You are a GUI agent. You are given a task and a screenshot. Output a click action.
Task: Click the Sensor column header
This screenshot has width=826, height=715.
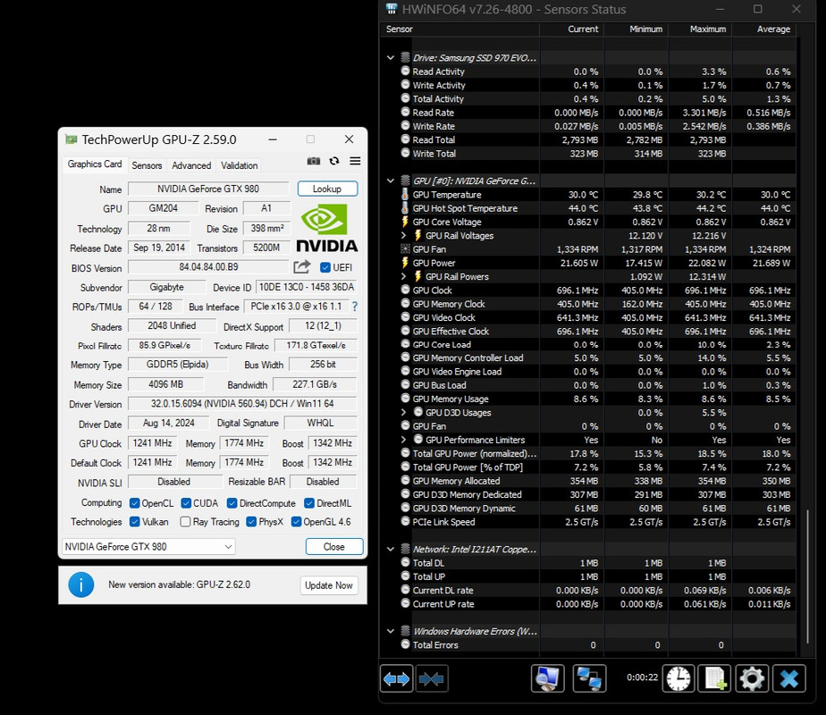point(459,29)
